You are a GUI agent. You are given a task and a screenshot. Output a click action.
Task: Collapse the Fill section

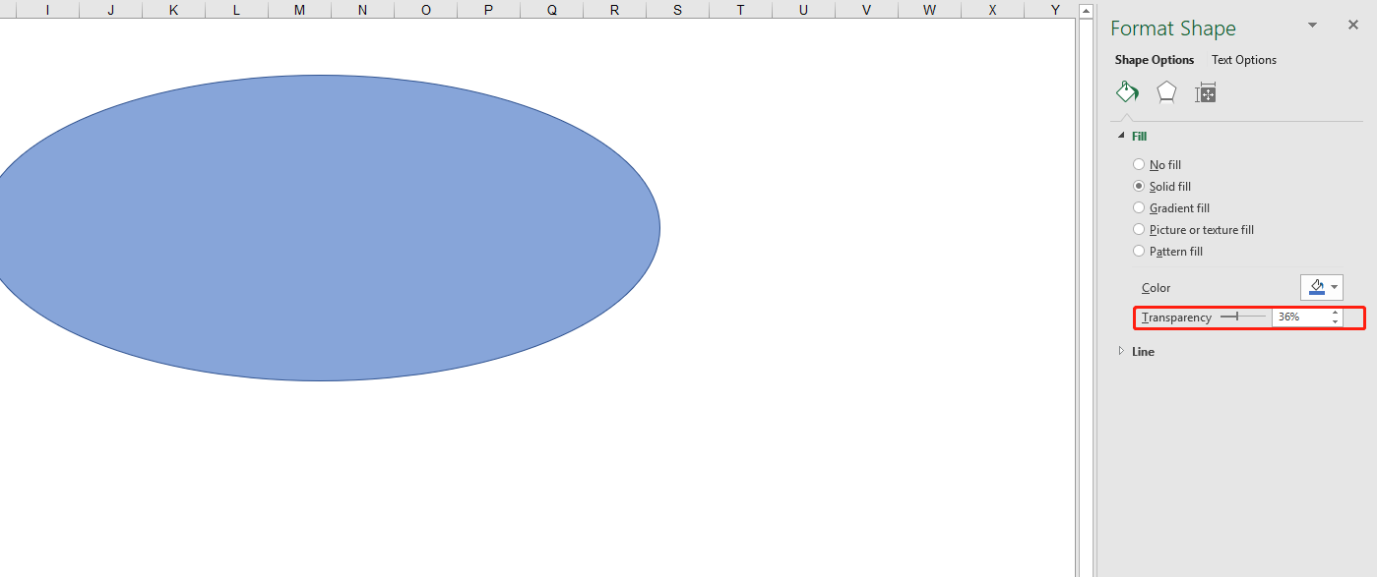pos(1121,136)
